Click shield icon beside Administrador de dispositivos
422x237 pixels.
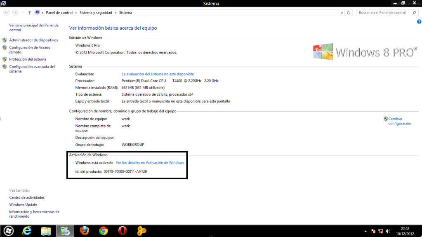tap(5, 40)
